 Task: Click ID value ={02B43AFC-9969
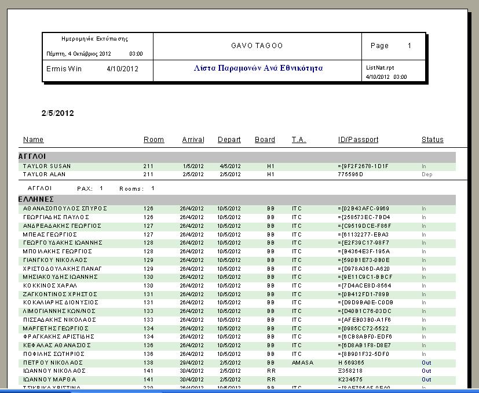click(364, 209)
